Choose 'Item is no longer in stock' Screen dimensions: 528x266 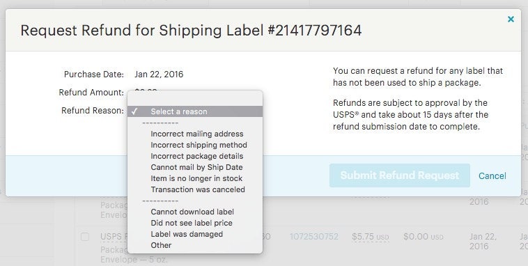click(195, 178)
